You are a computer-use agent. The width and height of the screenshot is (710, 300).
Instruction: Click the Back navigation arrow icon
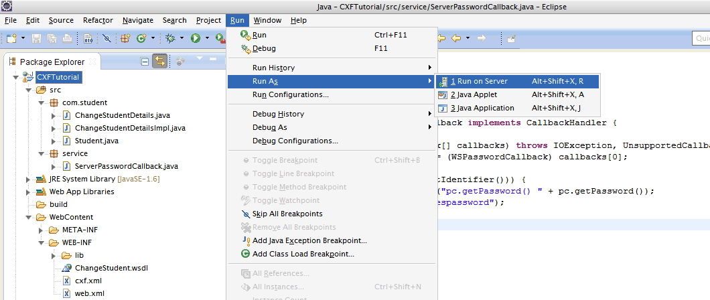456,39
